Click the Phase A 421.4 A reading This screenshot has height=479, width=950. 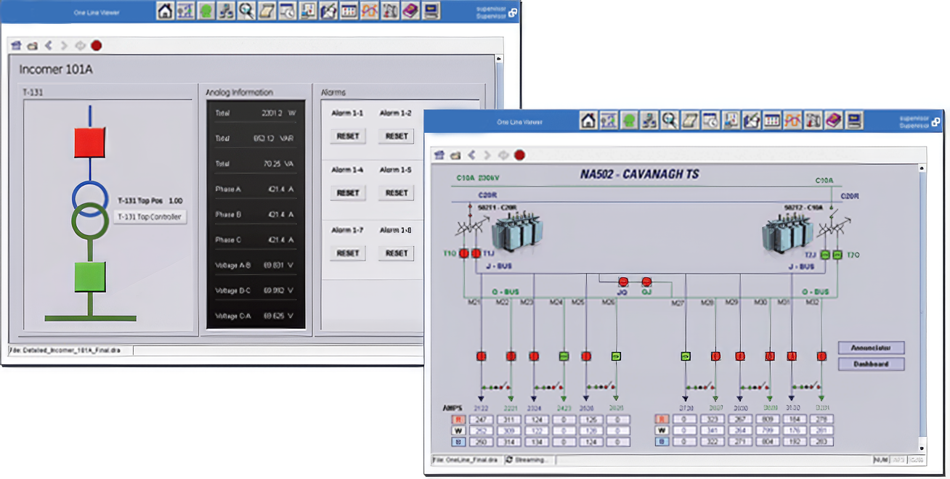pos(255,189)
